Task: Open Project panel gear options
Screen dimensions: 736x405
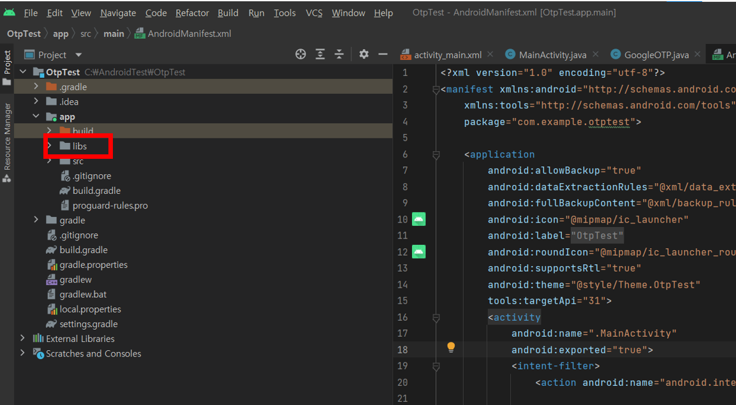Action: 364,54
